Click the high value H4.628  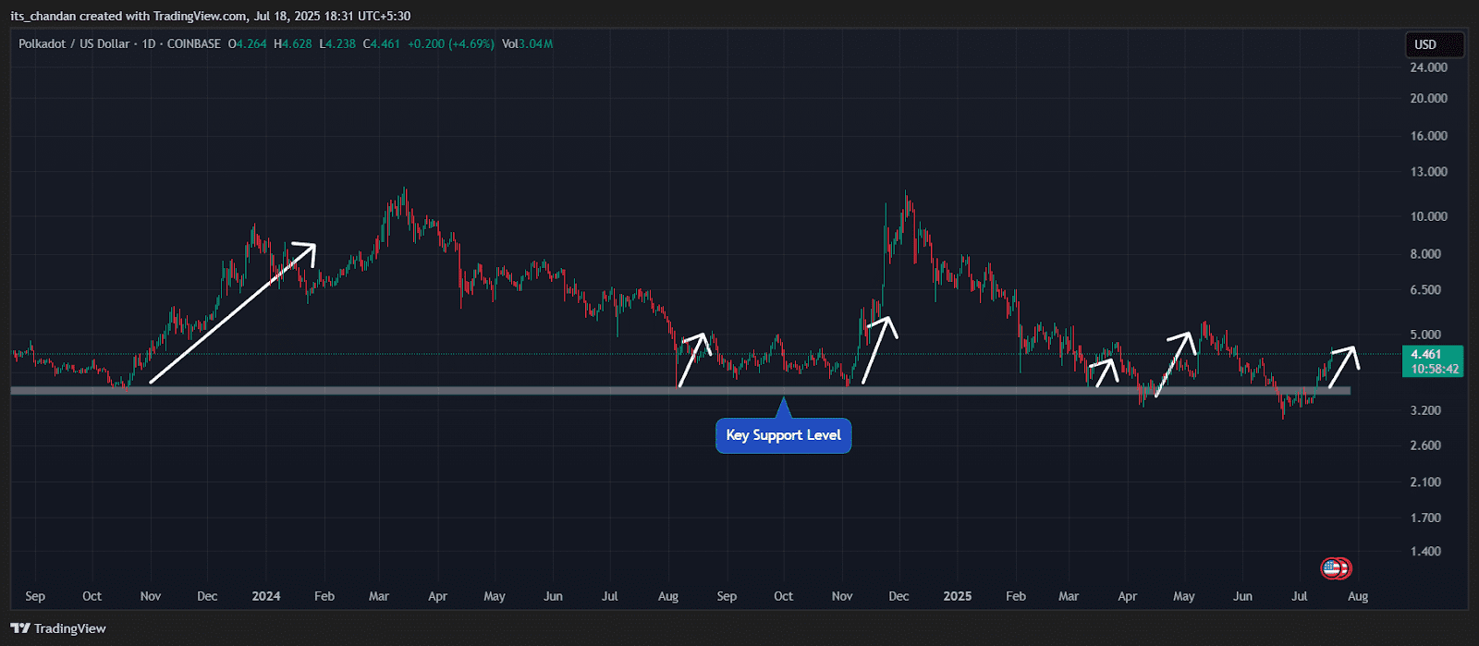click(293, 43)
